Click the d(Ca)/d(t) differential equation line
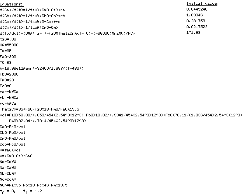Image resolution: width=243 pixels, height=195 pixels. [32, 10]
